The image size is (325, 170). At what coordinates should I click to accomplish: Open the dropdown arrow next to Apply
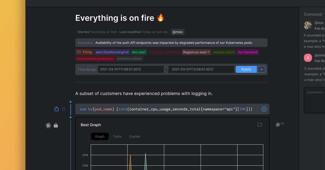pyautogui.click(x=261, y=69)
